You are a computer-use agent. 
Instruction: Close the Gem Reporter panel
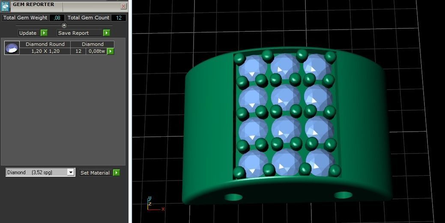123,6
